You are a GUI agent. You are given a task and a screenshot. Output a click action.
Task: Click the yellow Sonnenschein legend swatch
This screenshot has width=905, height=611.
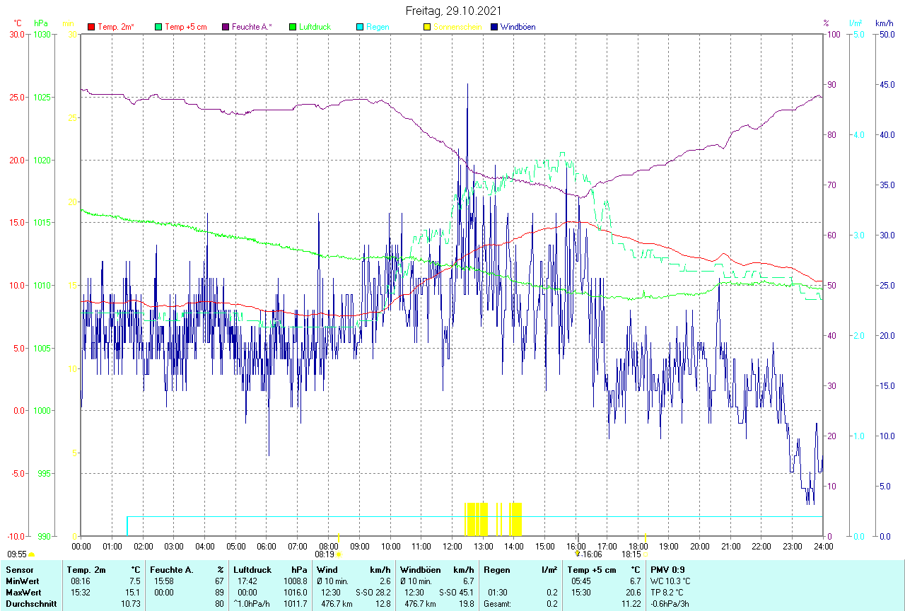pyautogui.click(x=427, y=27)
